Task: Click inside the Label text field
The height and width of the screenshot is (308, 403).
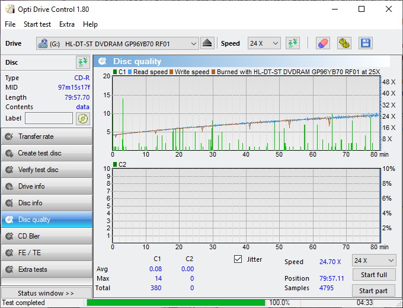Action: 49,118
